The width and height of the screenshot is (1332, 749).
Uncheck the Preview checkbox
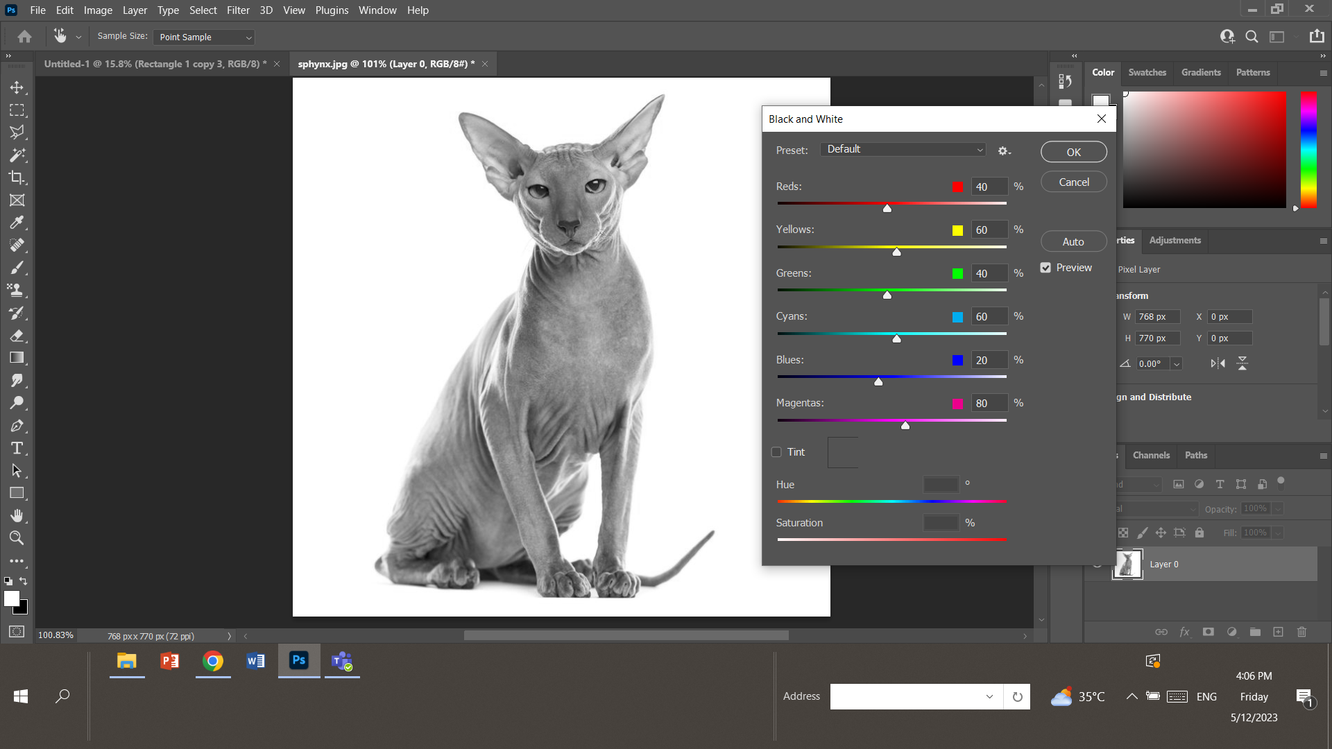click(x=1045, y=268)
